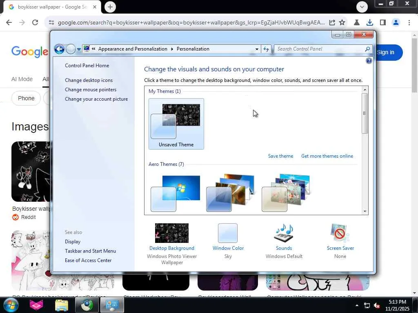Open Taskbar and Start Menu link
The image size is (418, 313).
pos(90,251)
